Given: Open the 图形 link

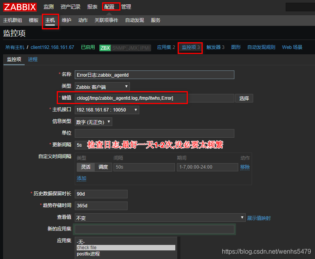Looking at the screenshot, I should (x=236, y=47).
